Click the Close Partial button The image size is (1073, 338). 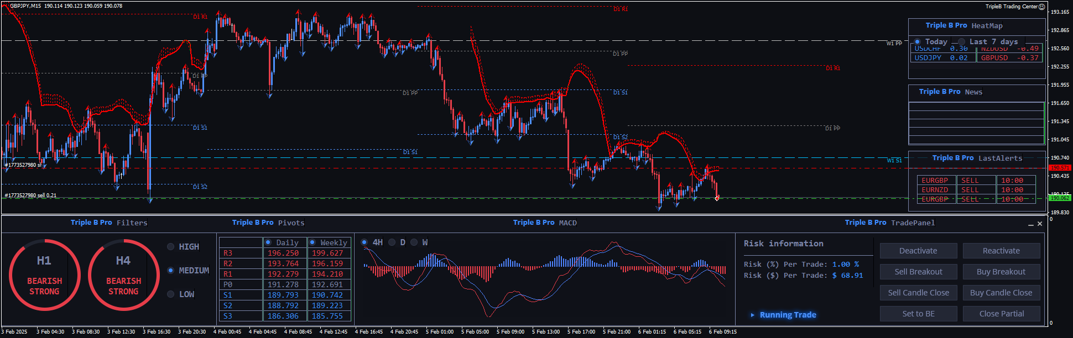[x=1001, y=314]
